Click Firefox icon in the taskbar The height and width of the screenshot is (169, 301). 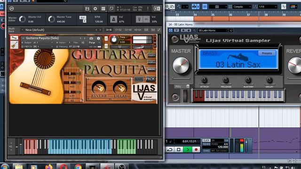pos(49,167)
